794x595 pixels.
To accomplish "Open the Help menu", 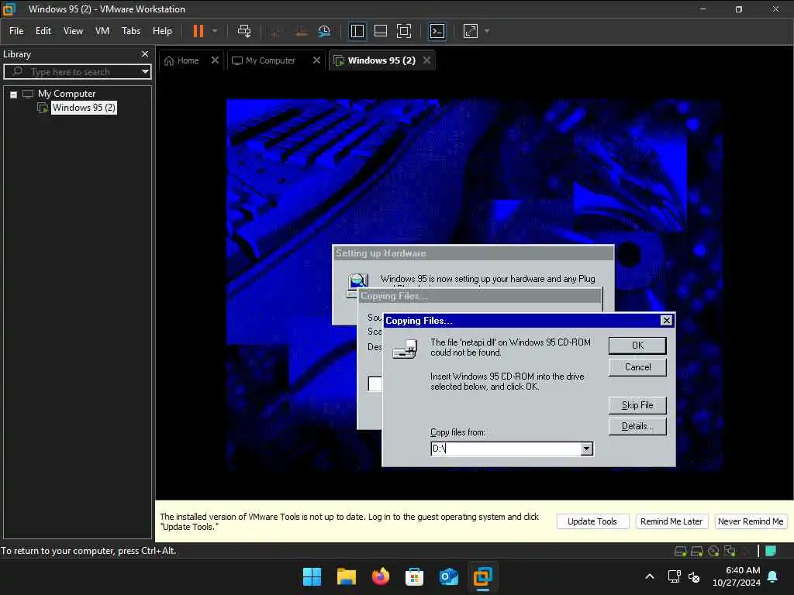I will 162,31.
